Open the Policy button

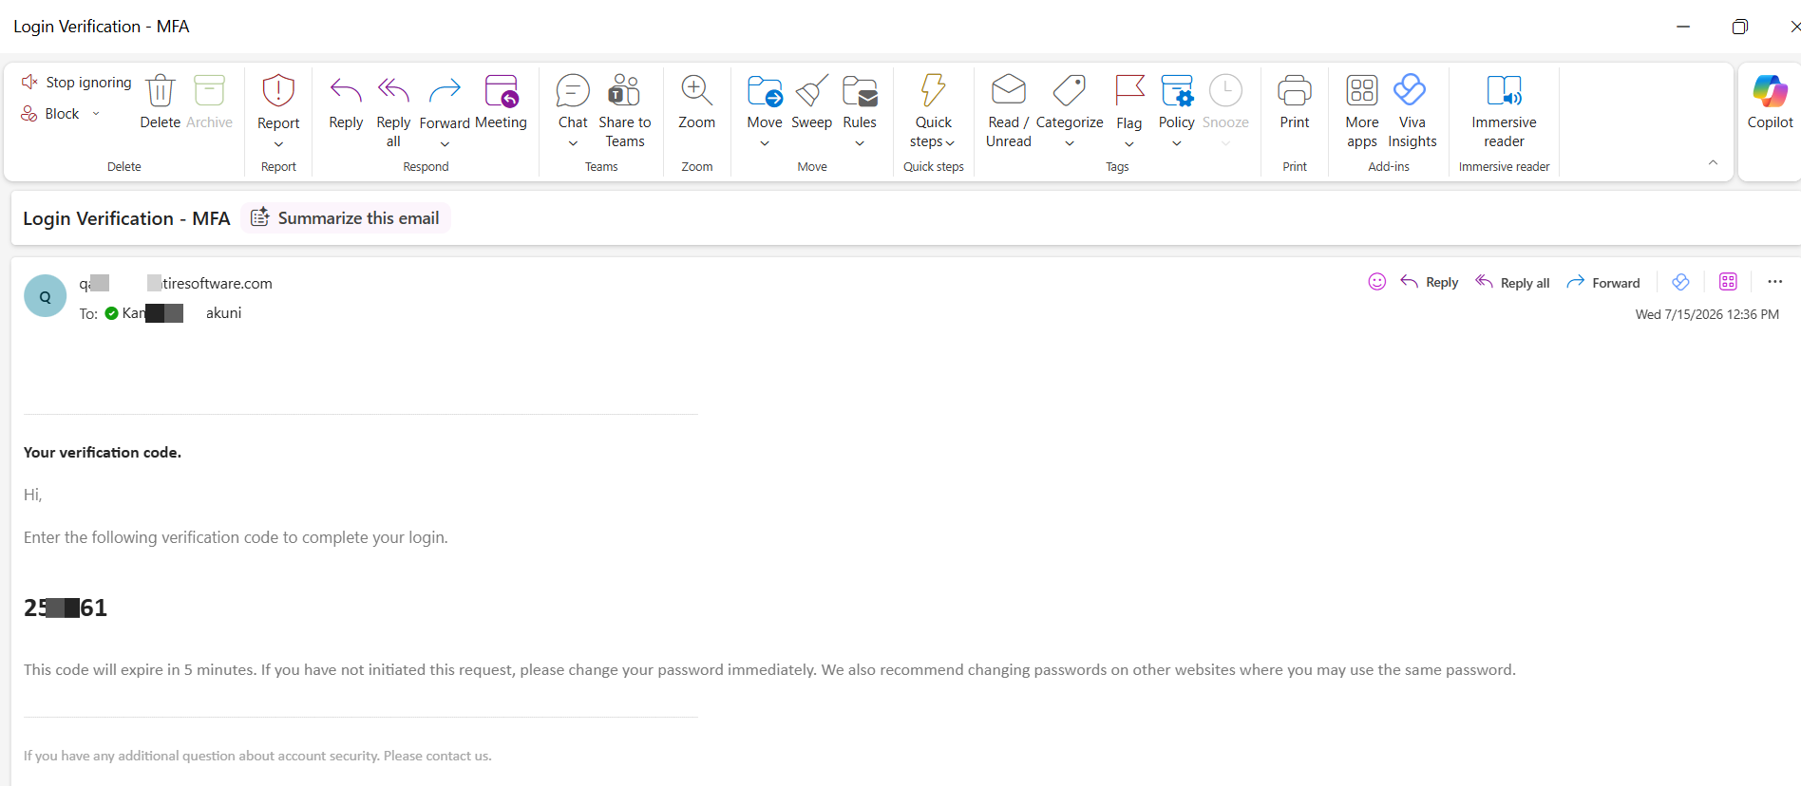click(1177, 103)
